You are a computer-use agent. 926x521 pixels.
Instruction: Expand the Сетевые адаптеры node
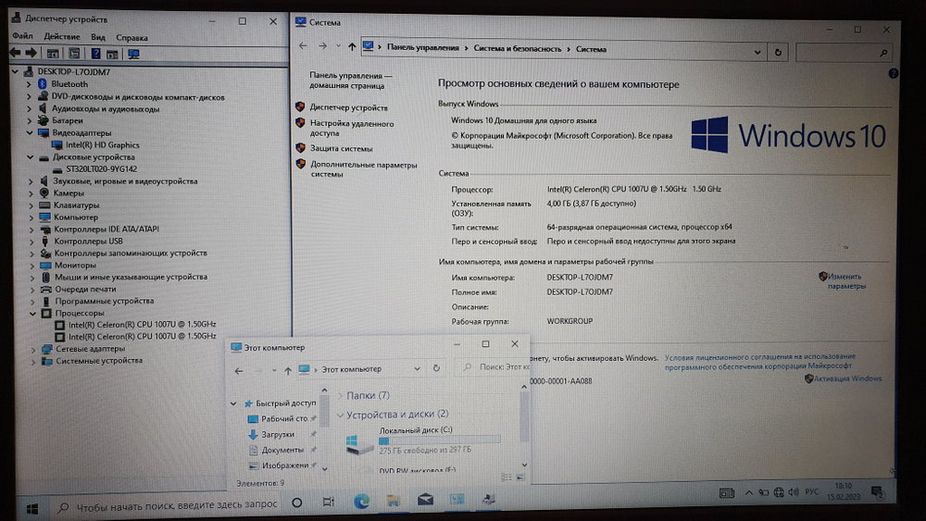click(33, 349)
